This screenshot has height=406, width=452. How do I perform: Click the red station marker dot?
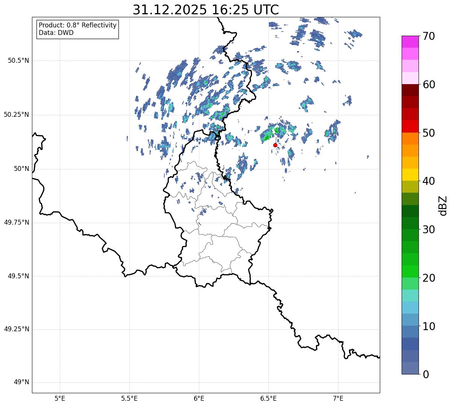[275, 145]
